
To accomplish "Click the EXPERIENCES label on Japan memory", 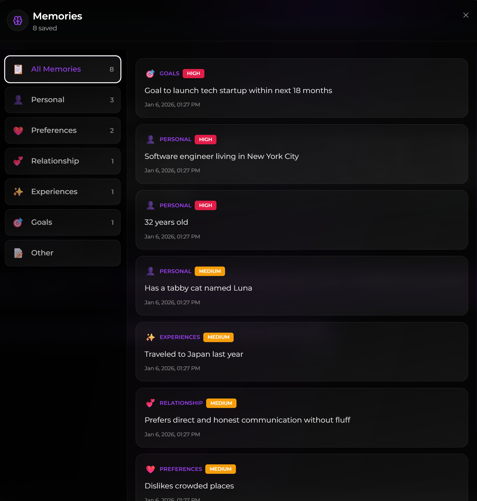I will click(x=180, y=337).
